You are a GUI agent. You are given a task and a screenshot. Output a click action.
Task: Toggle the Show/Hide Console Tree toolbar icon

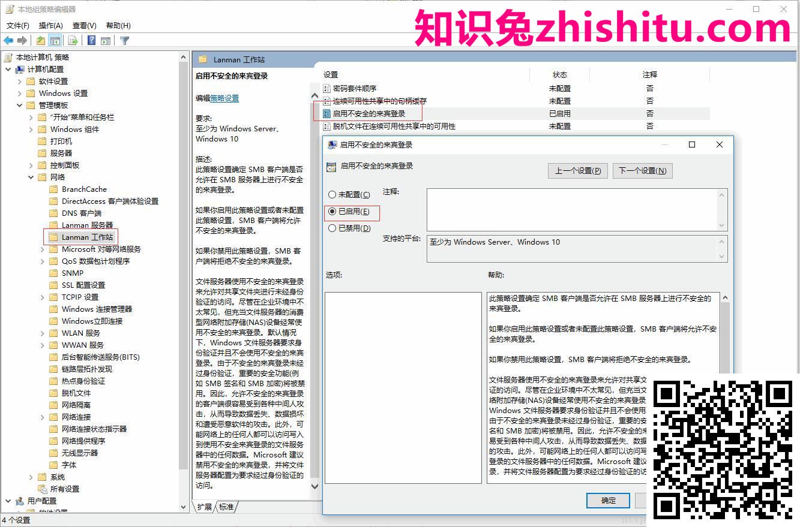(55, 41)
